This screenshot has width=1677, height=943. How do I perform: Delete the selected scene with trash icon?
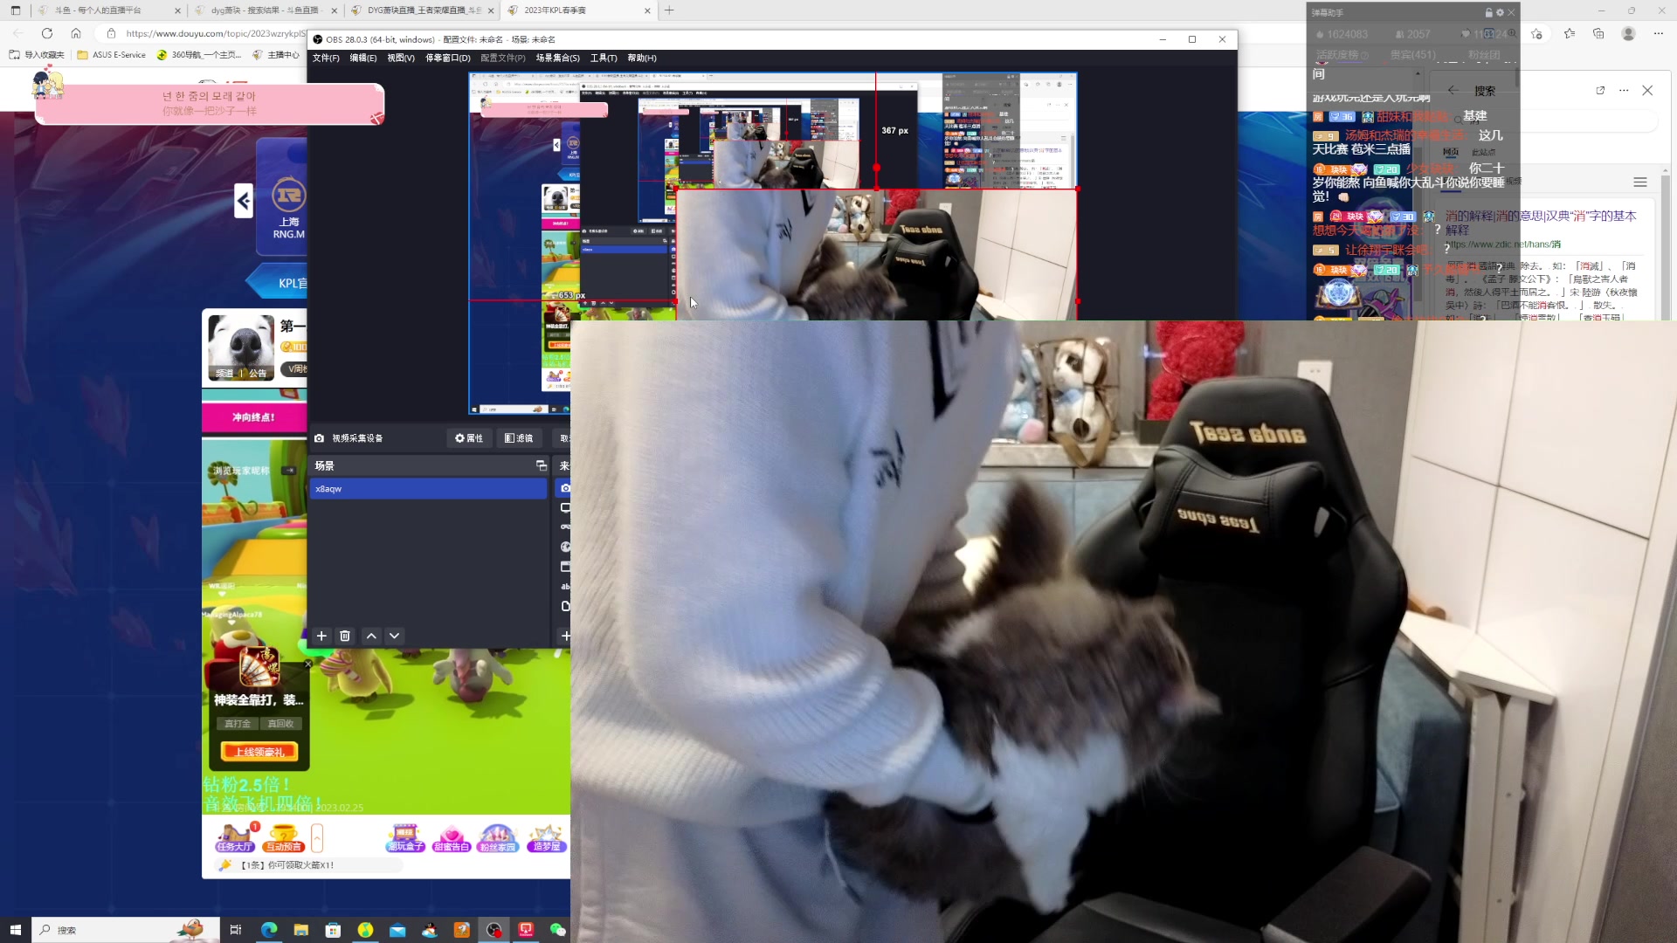345,636
